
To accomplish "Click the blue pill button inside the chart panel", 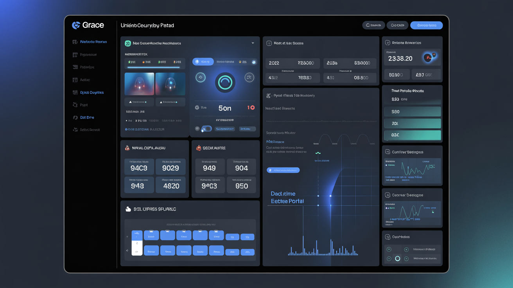I will pyautogui.click(x=283, y=170).
